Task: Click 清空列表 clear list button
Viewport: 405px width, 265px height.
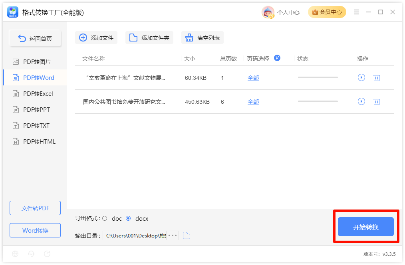Action: [x=202, y=38]
